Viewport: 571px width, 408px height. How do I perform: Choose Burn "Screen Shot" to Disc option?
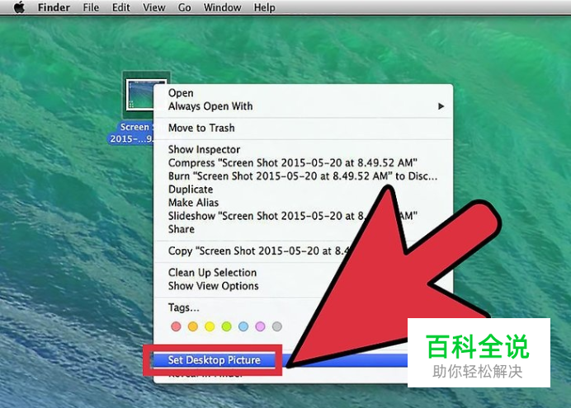point(303,176)
